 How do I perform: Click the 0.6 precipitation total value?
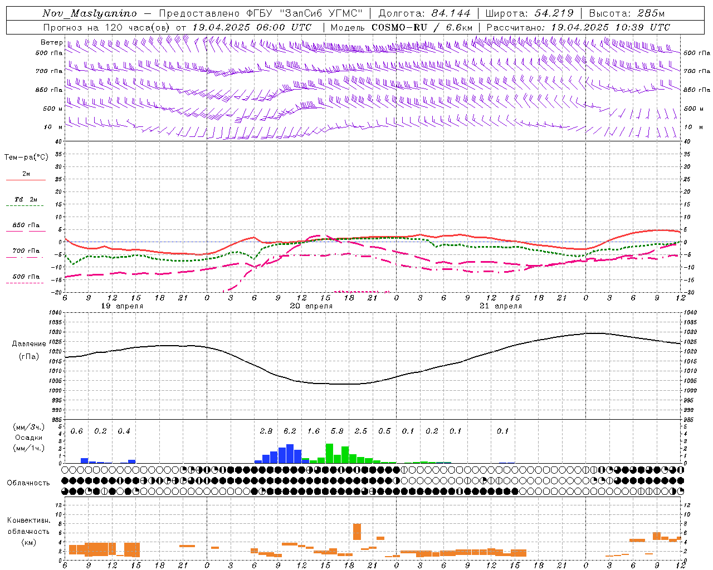(x=76, y=431)
